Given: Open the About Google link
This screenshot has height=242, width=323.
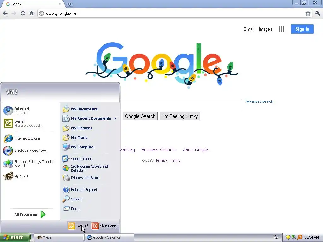Looking at the screenshot, I should (195, 150).
